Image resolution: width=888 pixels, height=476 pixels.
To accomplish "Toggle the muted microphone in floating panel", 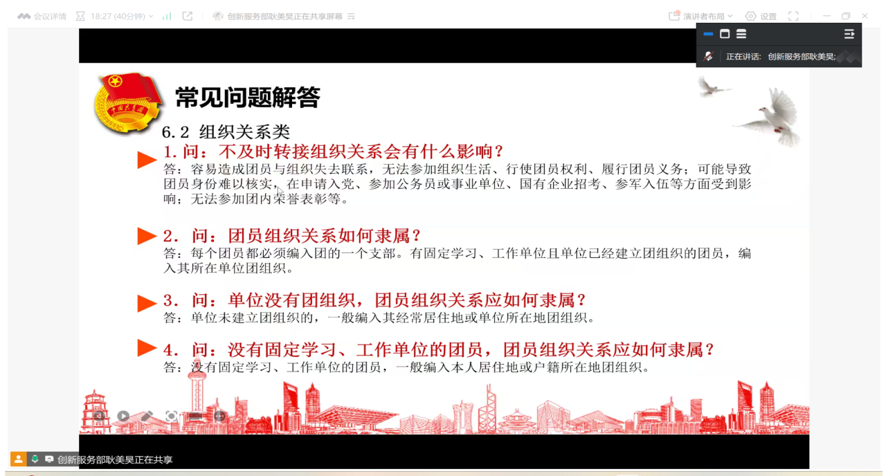I will [709, 57].
